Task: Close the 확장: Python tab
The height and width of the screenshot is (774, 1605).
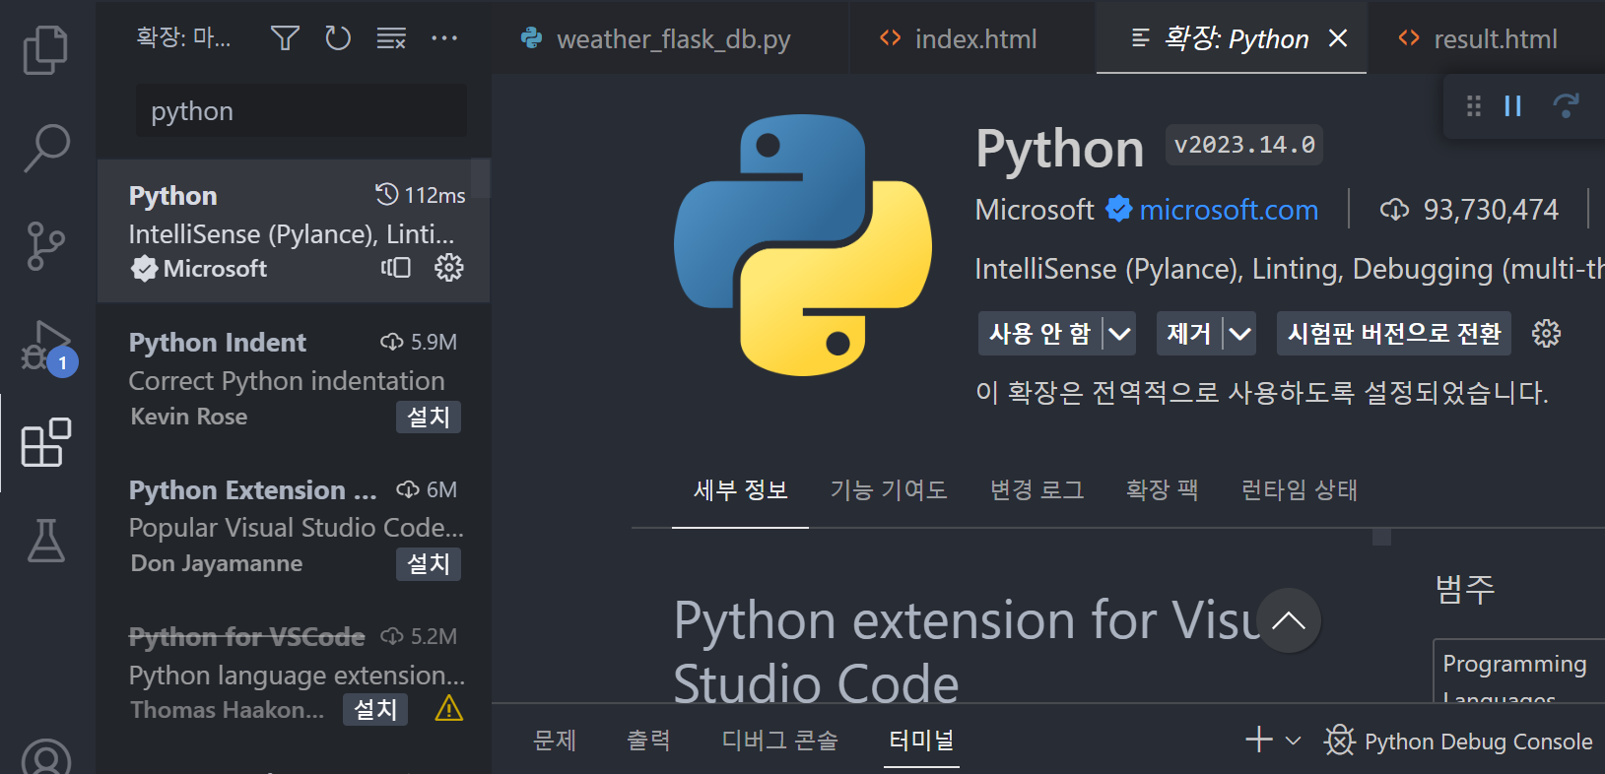Action: pyautogui.click(x=1338, y=38)
